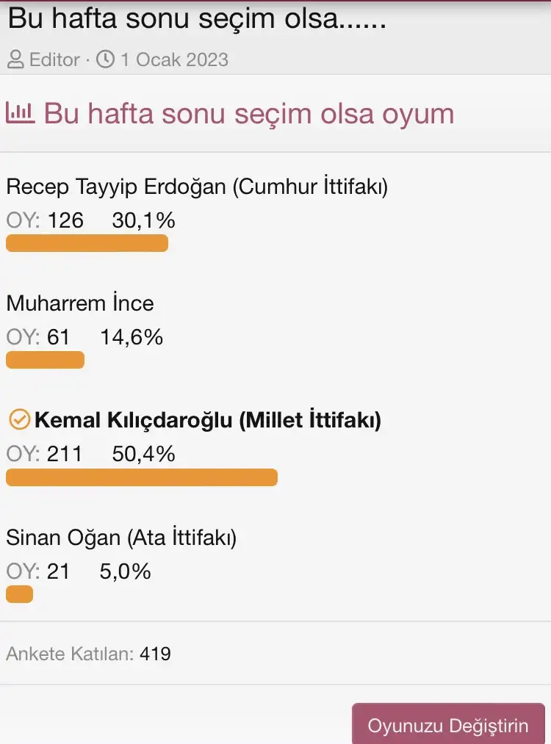Viewport: 551px width, 744px height.
Task: Select Recep Tayyip Erdoğan poll option
Action: (197, 187)
